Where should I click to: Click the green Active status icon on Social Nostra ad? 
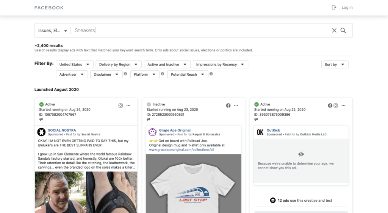click(41, 104)
